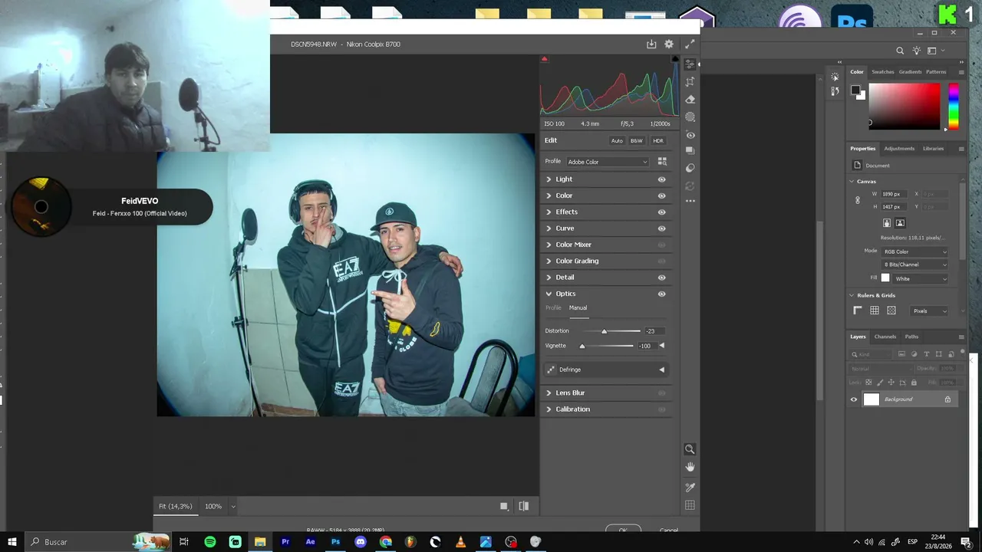Open After Effects from the taskbar
This screenshot has height=552, width=982.
point(310,542)
